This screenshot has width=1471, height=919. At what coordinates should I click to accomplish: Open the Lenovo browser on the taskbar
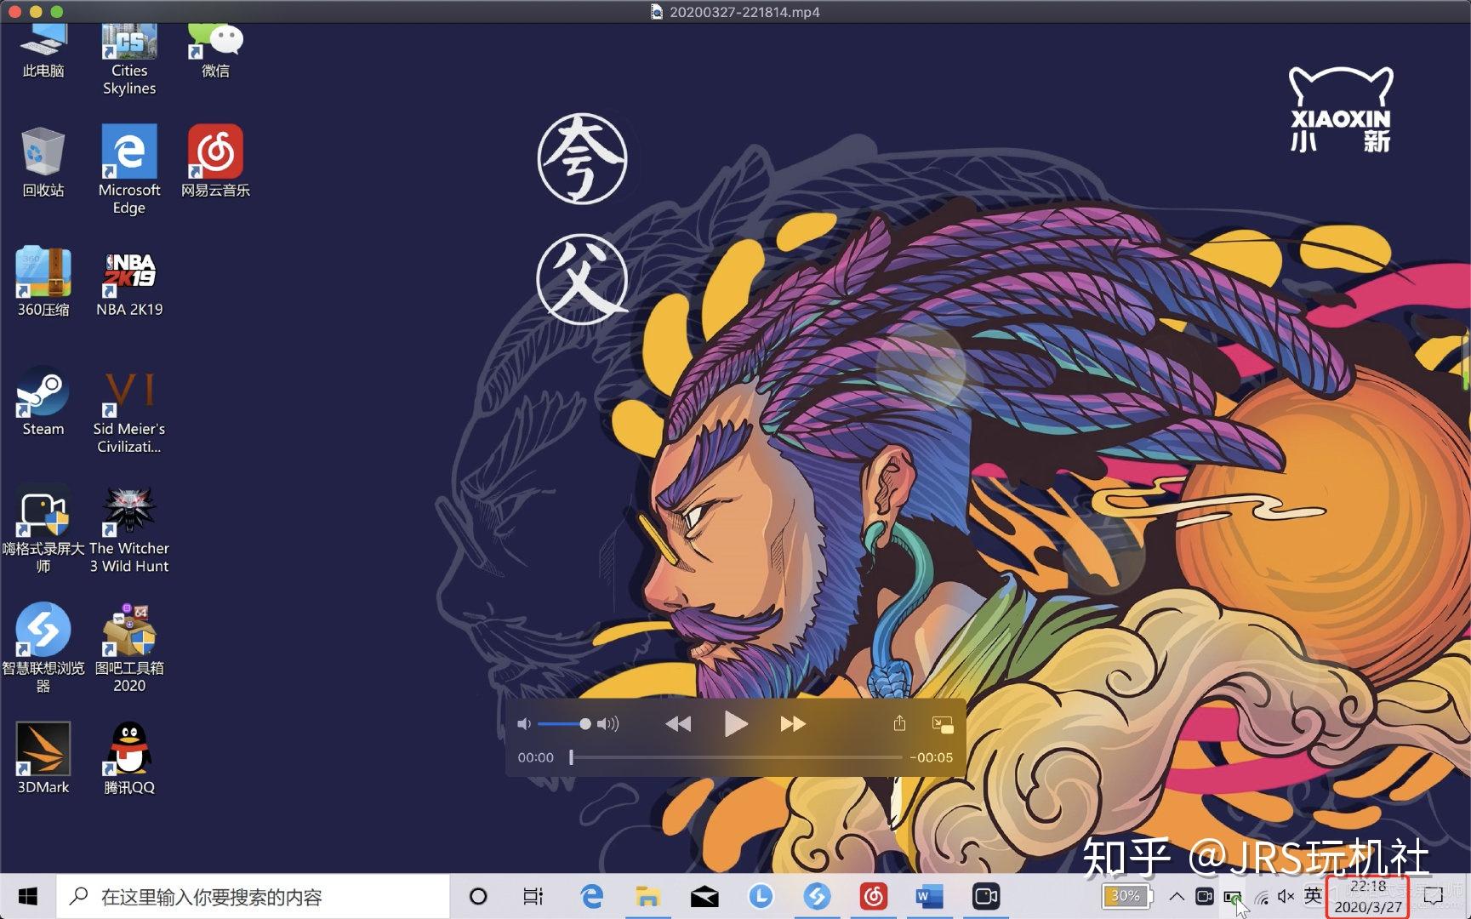pyautogui.click(x=817, y=896)
